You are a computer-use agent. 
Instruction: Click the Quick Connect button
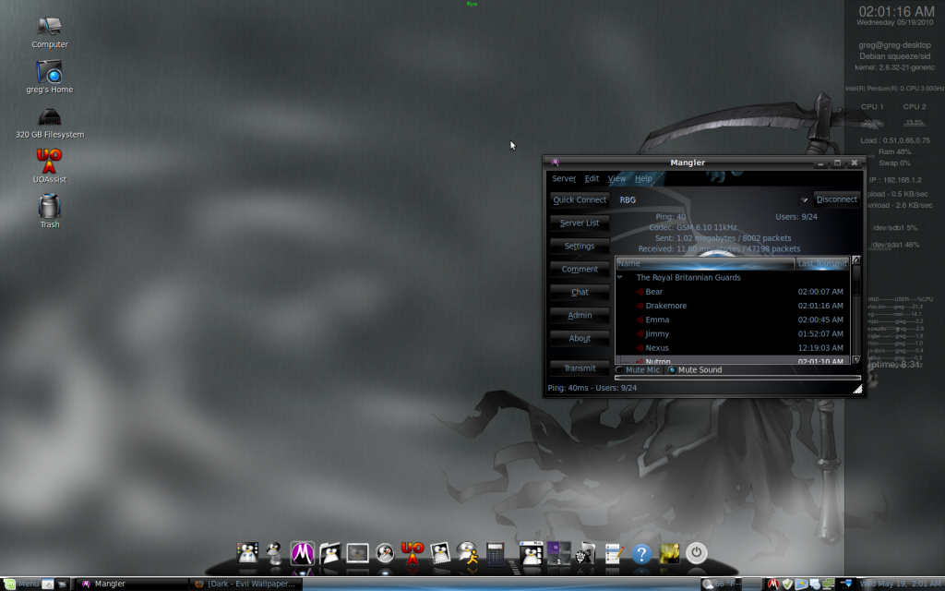580,199
